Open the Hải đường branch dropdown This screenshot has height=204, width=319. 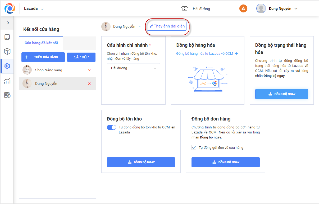point(133,68)
